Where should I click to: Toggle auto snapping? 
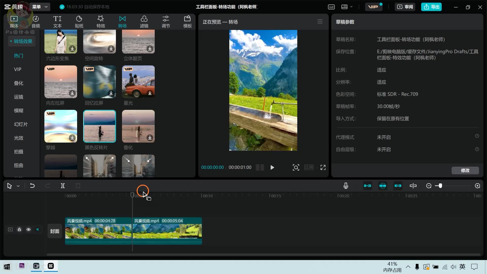pyautogui.click(x=383, y=186)
